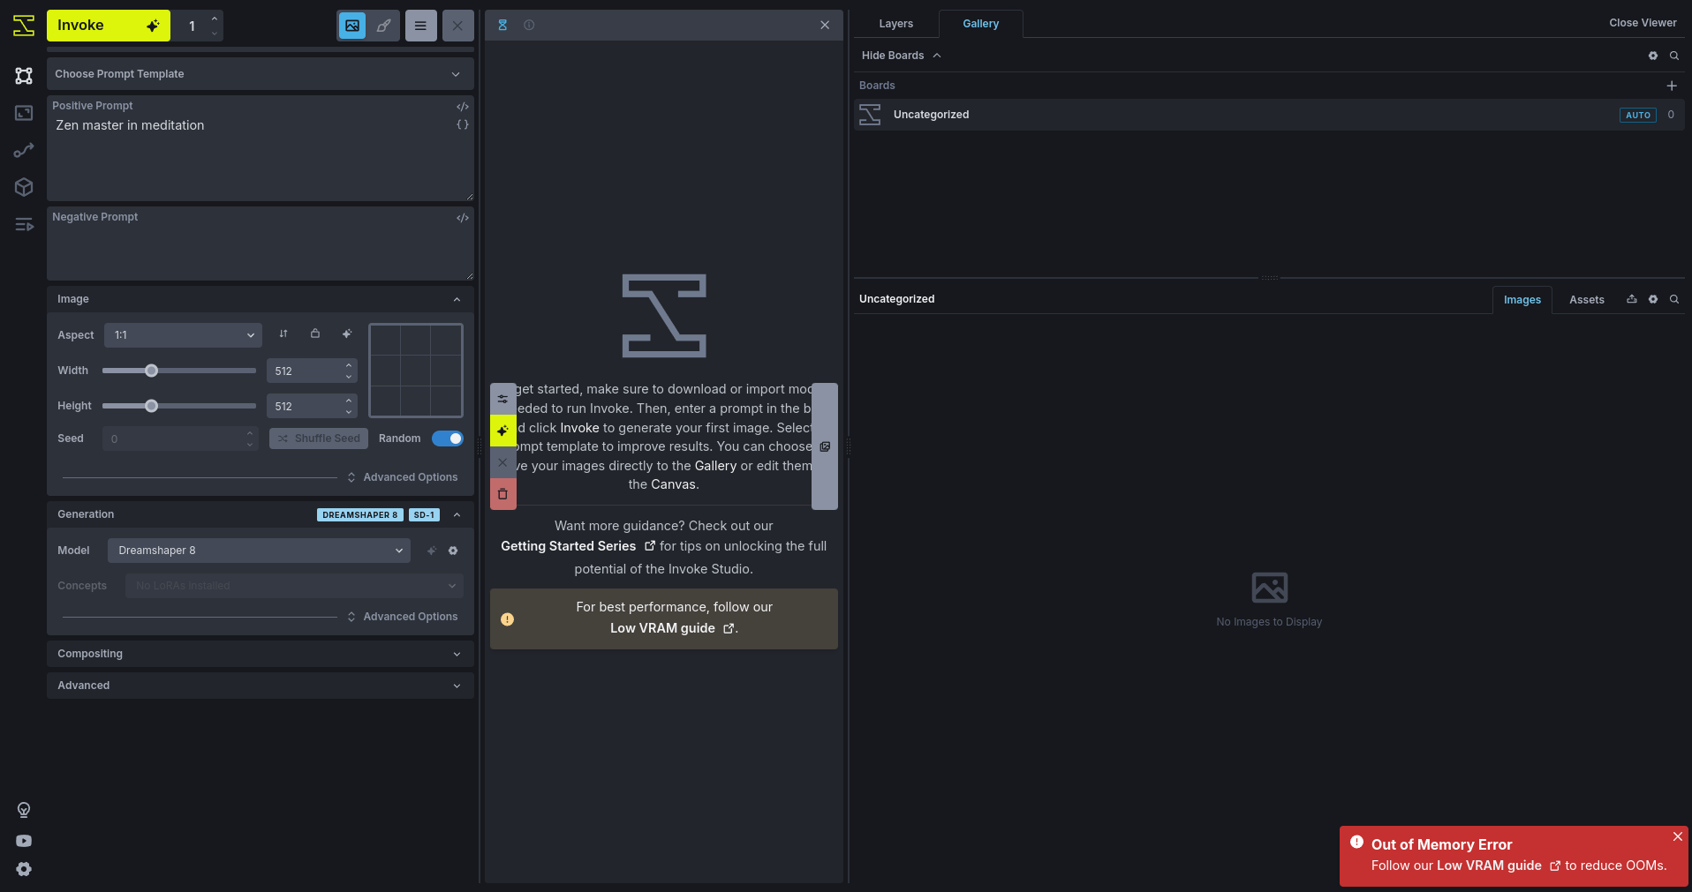Open the Canvas tab in left sidebar
Image resolution: width=1692 pixels, height=892 pixels.
pyautogui.click(x=24, y=76)
